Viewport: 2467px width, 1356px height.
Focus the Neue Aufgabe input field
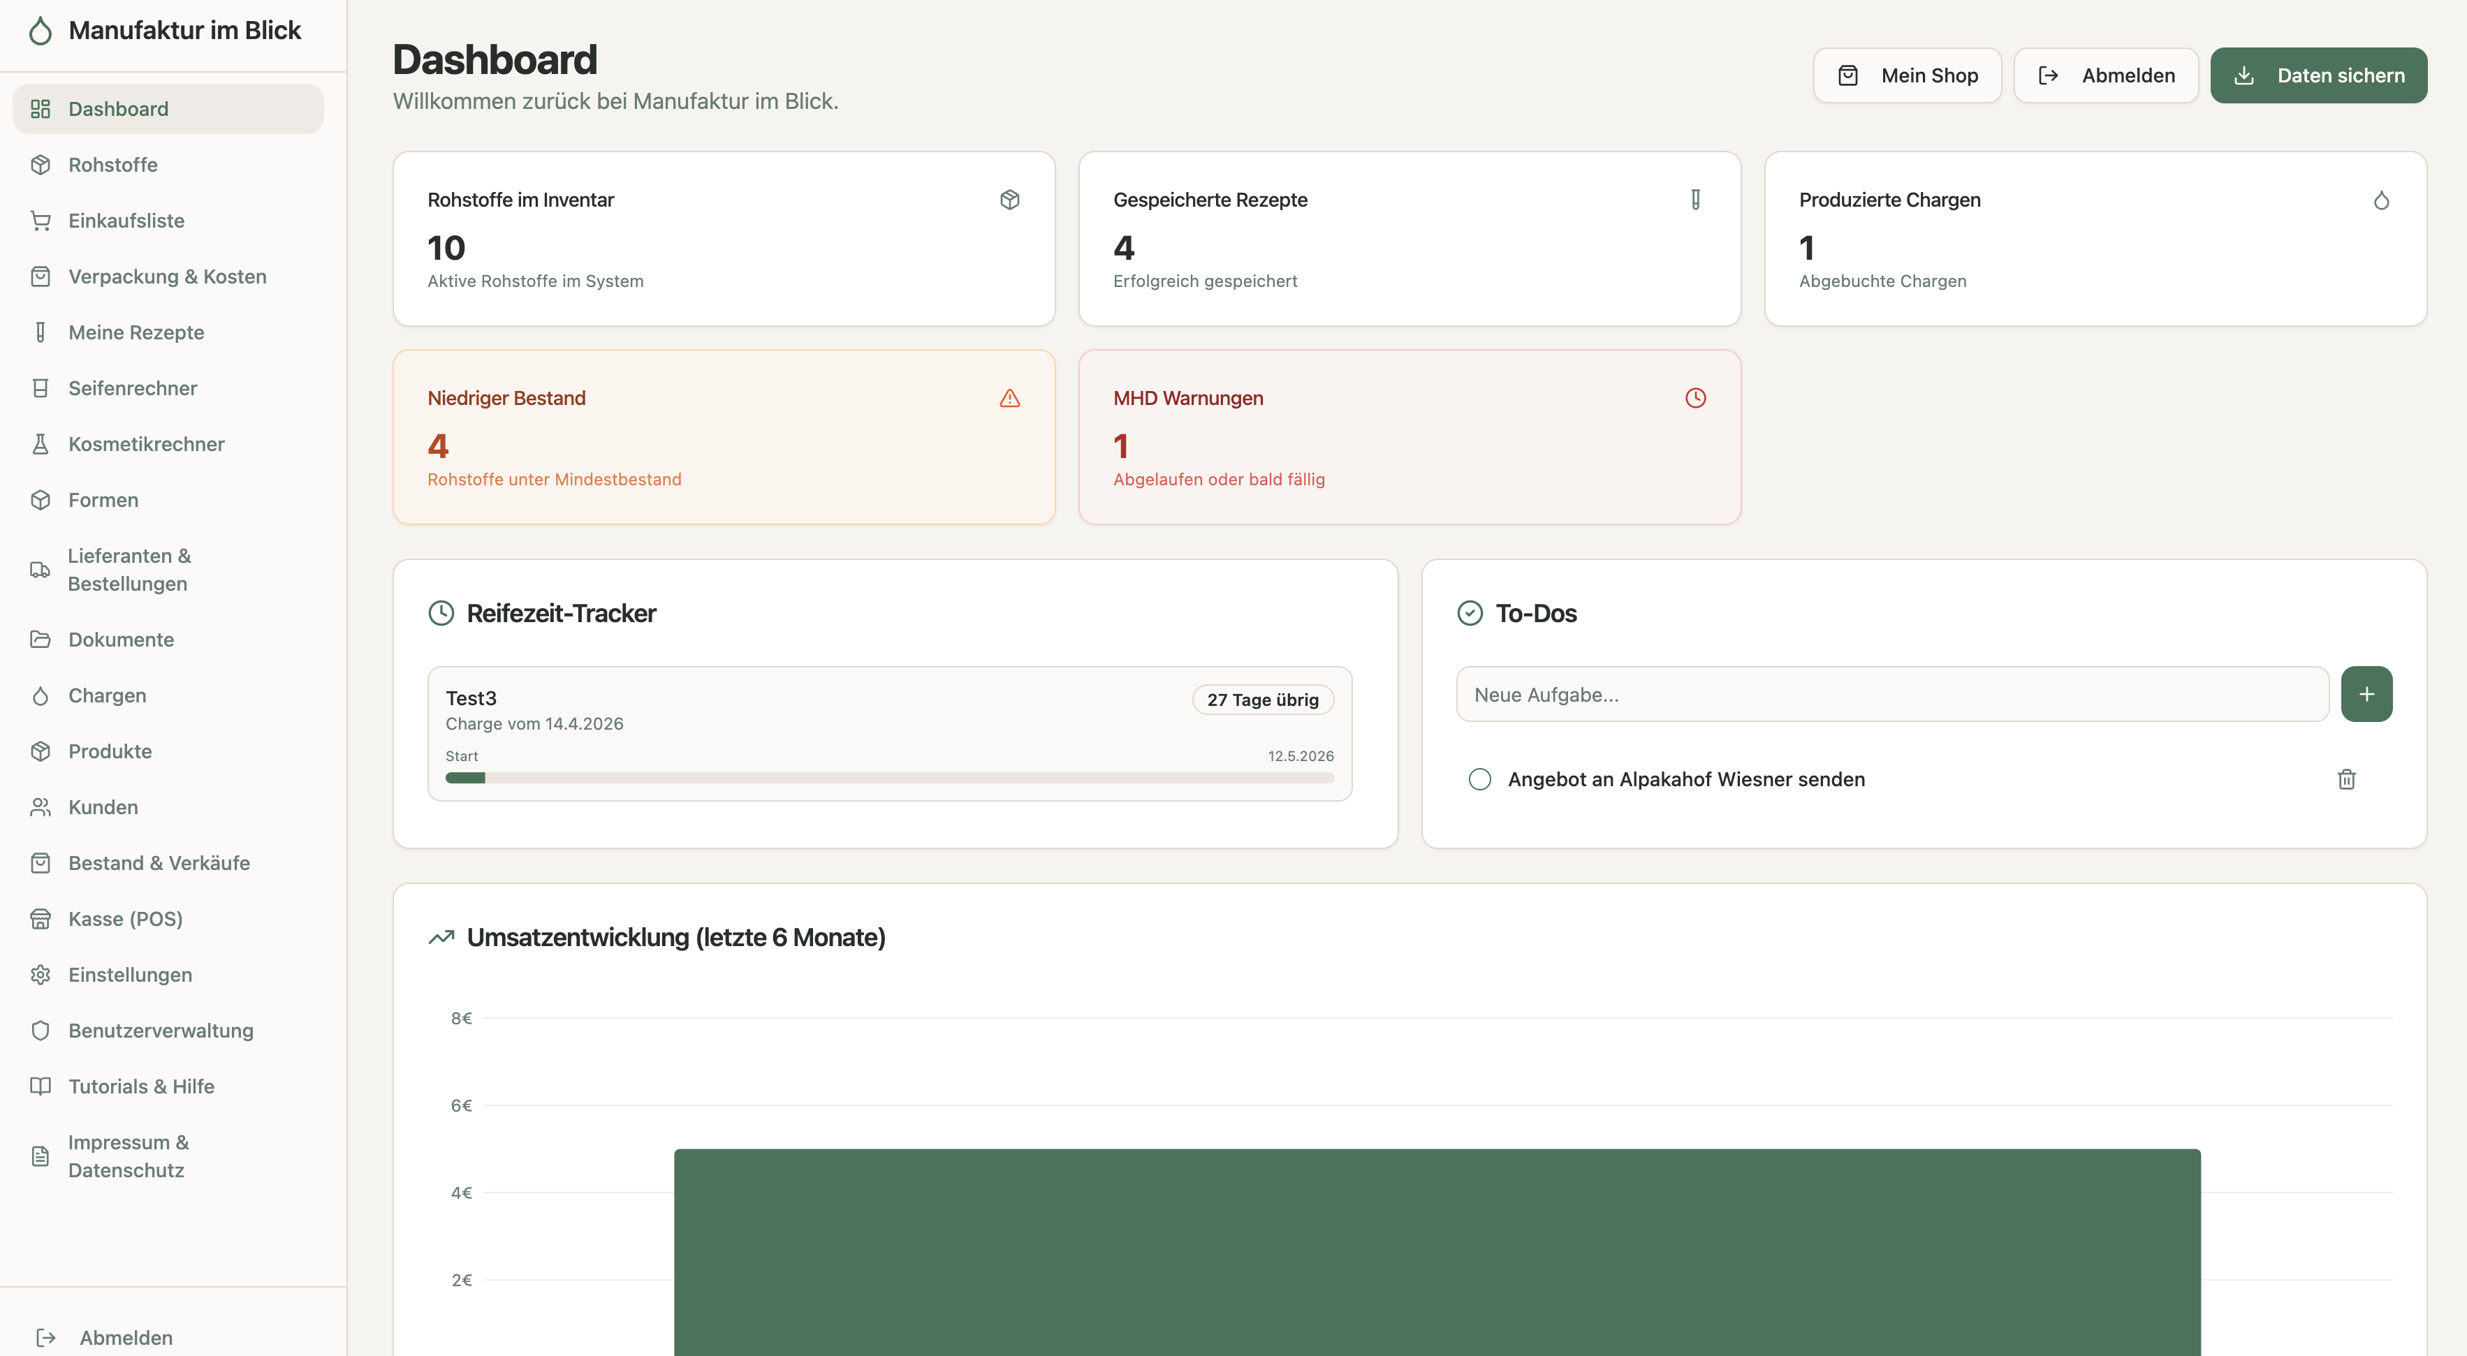[x=1892, y=694]
